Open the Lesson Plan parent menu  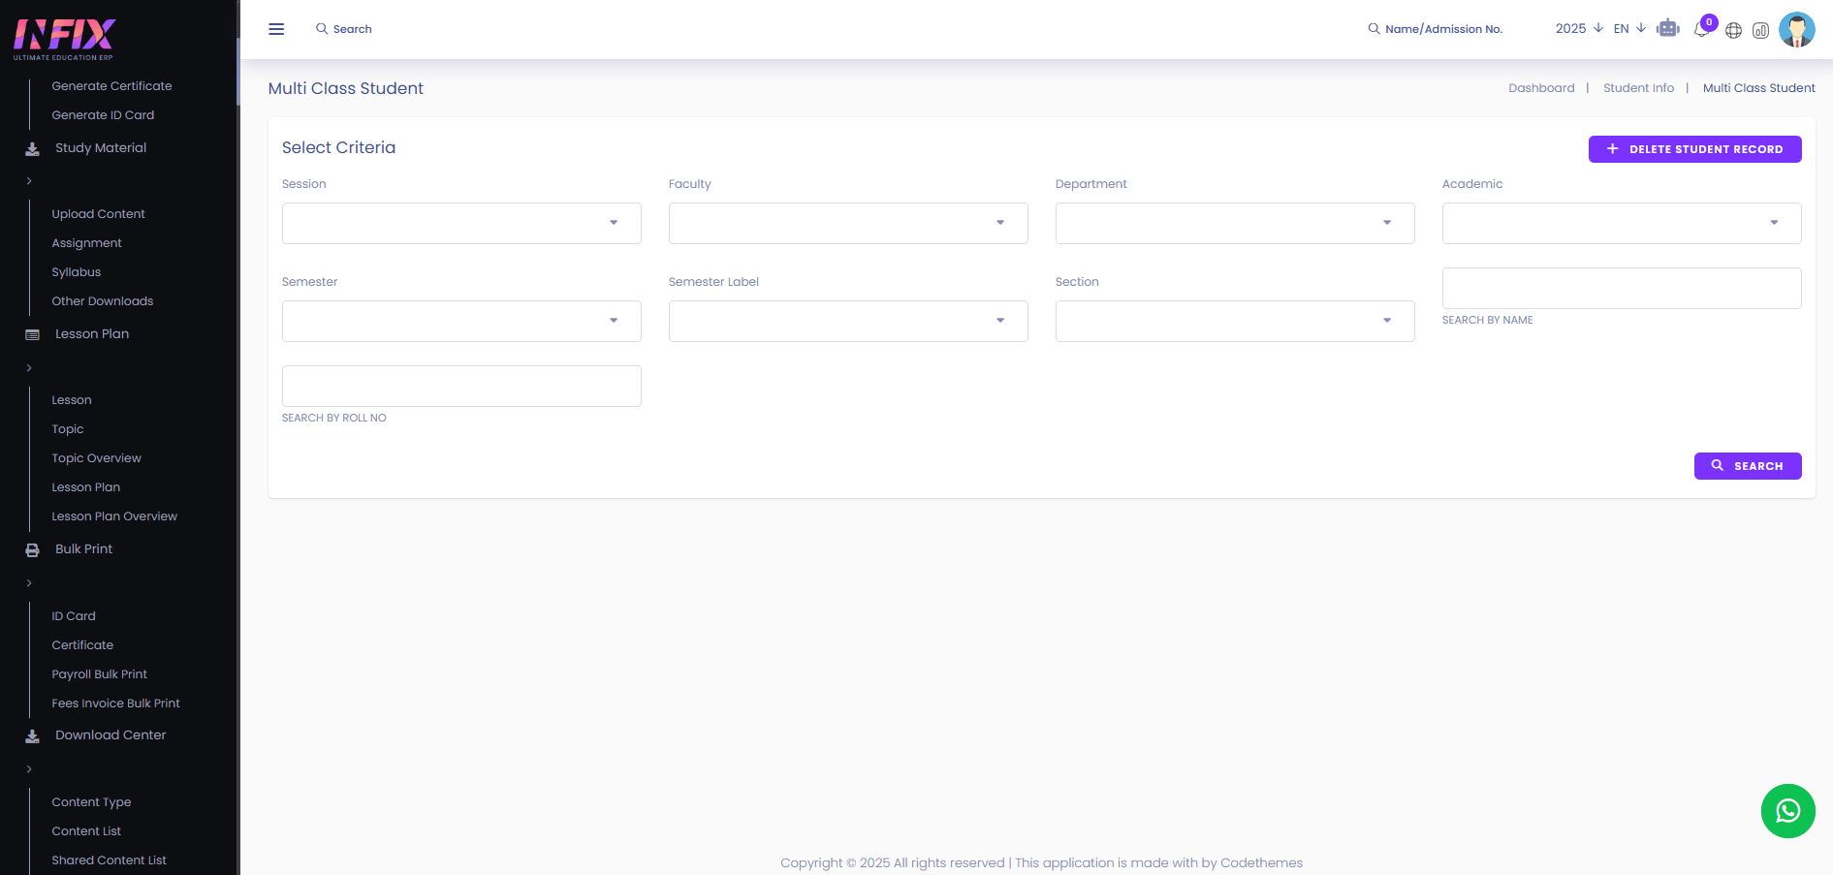click(92, 334)
